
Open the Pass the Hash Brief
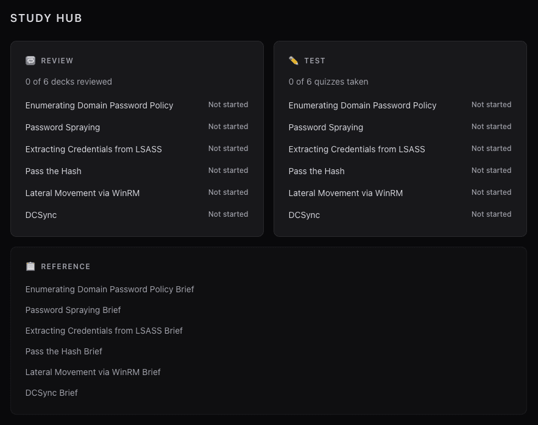point(63,351)
